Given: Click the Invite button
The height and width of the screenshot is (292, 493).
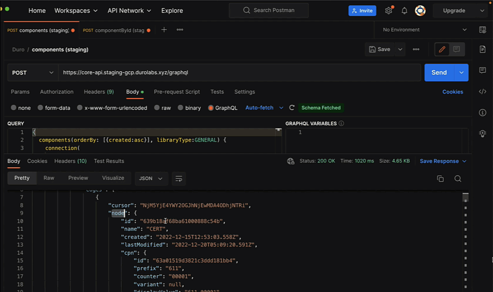Looking at the screenshot, I should pyautogui.click(x=362, y=10).
